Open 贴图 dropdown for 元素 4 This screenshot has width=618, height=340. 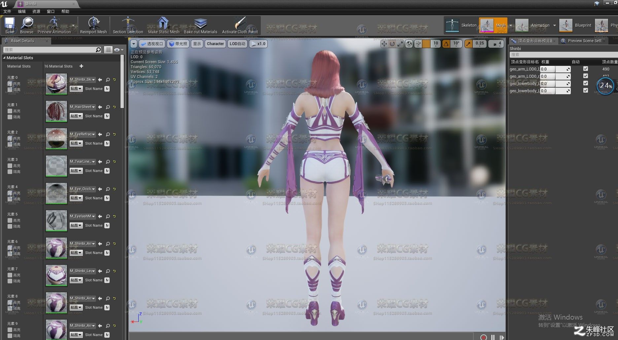[76, 198]
